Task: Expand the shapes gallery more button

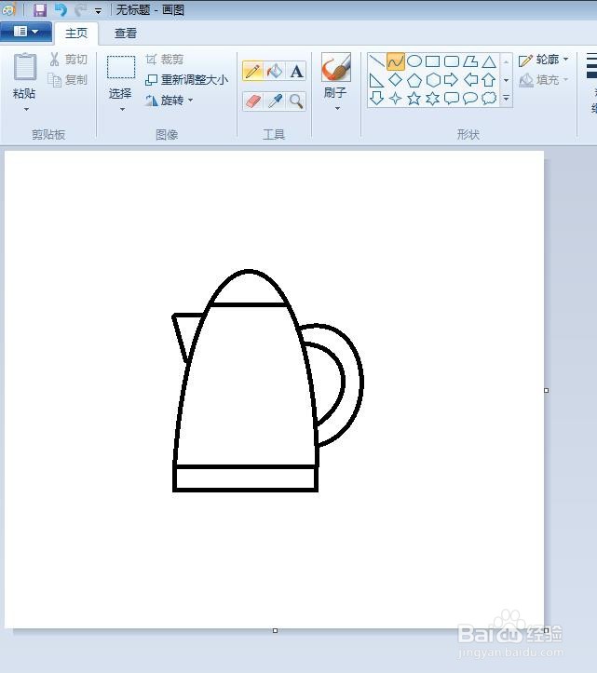Action: (507, 99)
